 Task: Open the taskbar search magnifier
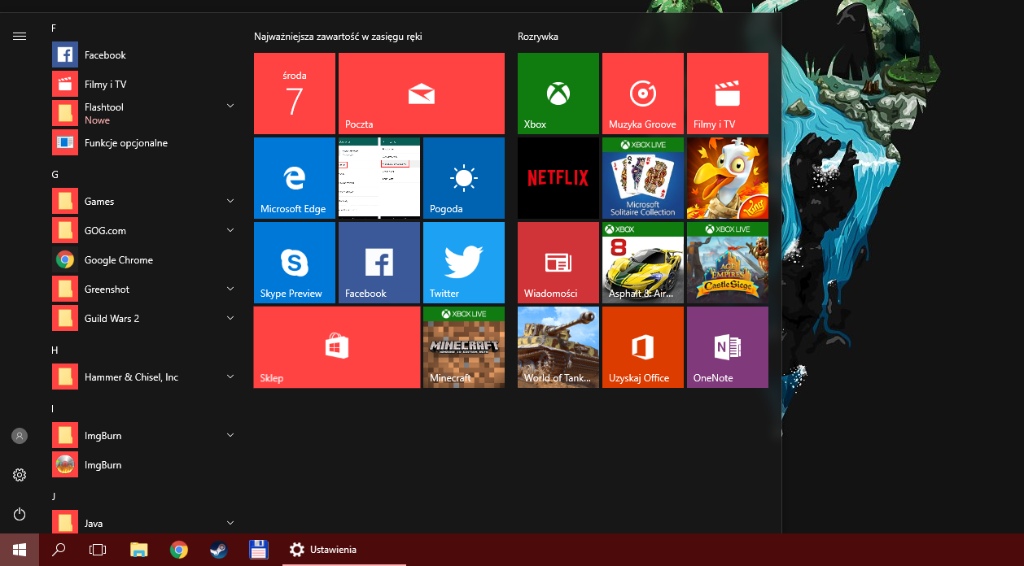(x=59, y=550)
